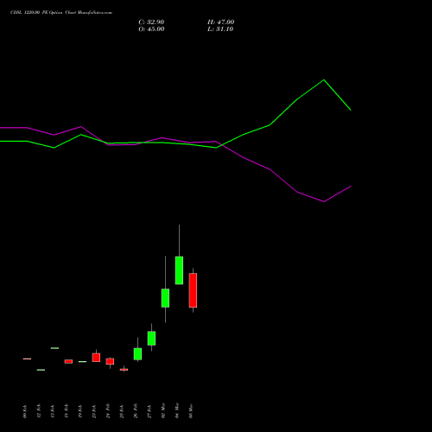Click the '05 Mar' date axis label

[x=191, y=411]
